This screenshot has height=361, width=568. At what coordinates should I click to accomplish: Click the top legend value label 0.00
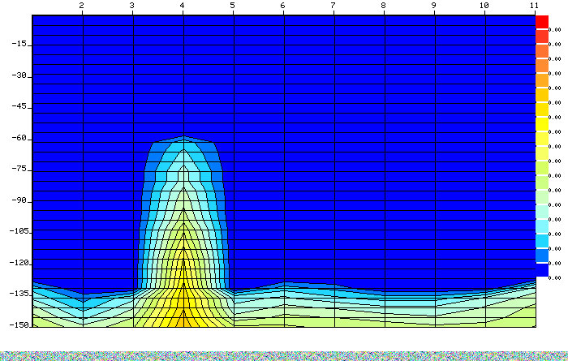[555, 29]
